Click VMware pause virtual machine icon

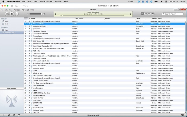pos(12,6)
